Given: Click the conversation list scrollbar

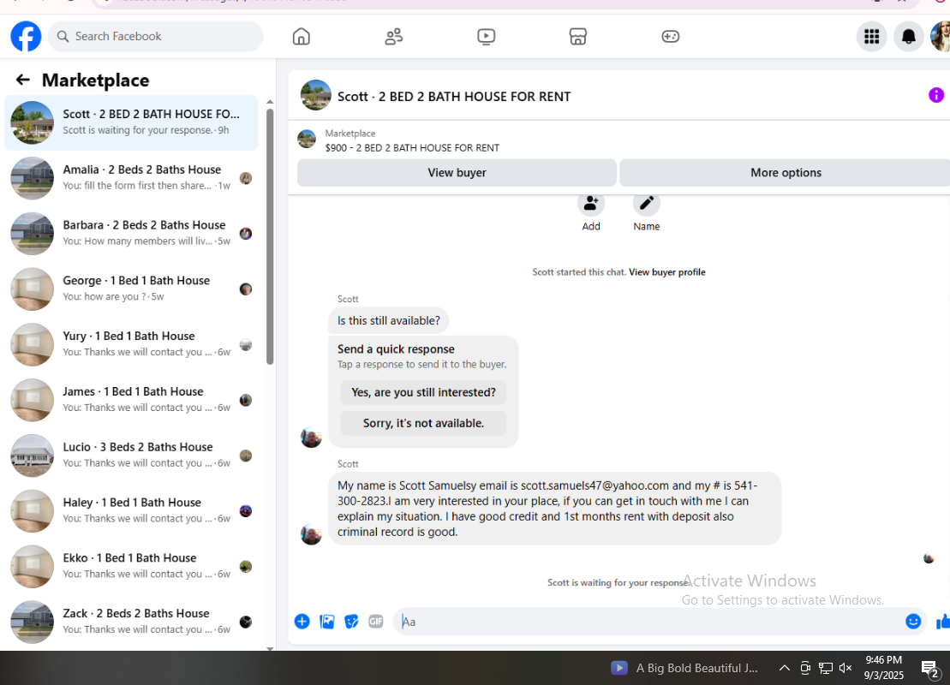Looking at the screenshot, I should [270, 237].
